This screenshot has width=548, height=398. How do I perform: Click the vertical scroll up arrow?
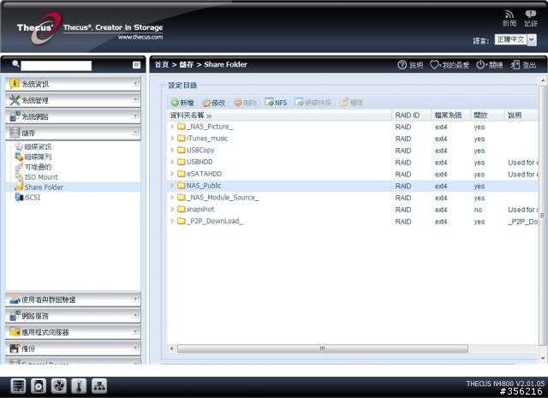click(543, 80)
